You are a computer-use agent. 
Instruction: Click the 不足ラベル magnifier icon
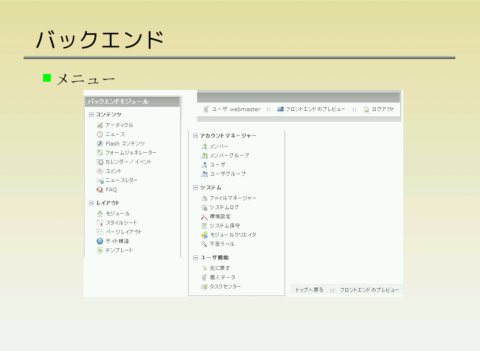tap(204, 244)
